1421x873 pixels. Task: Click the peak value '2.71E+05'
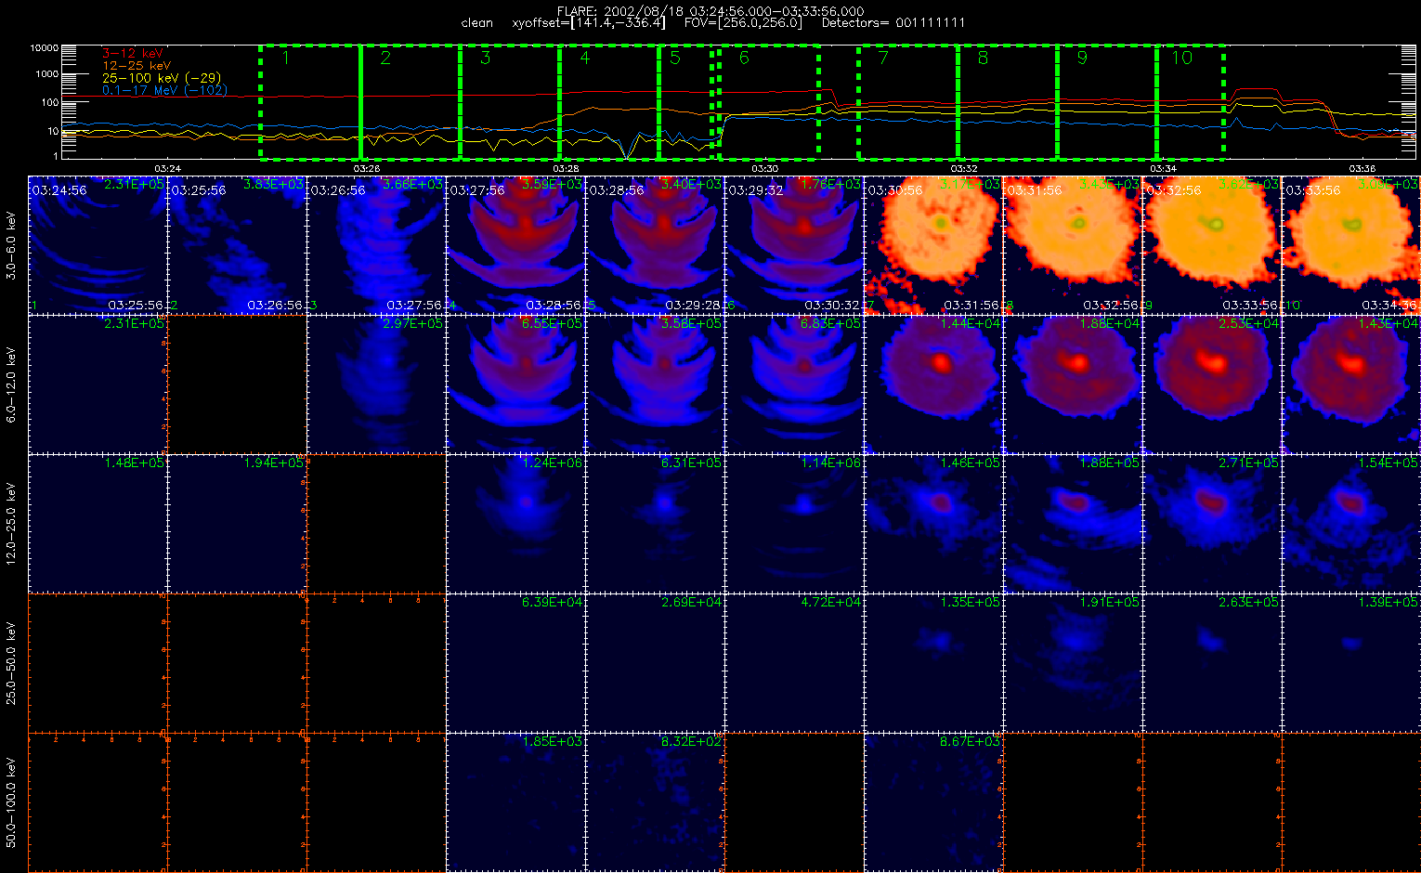[x=1248, y=463]
